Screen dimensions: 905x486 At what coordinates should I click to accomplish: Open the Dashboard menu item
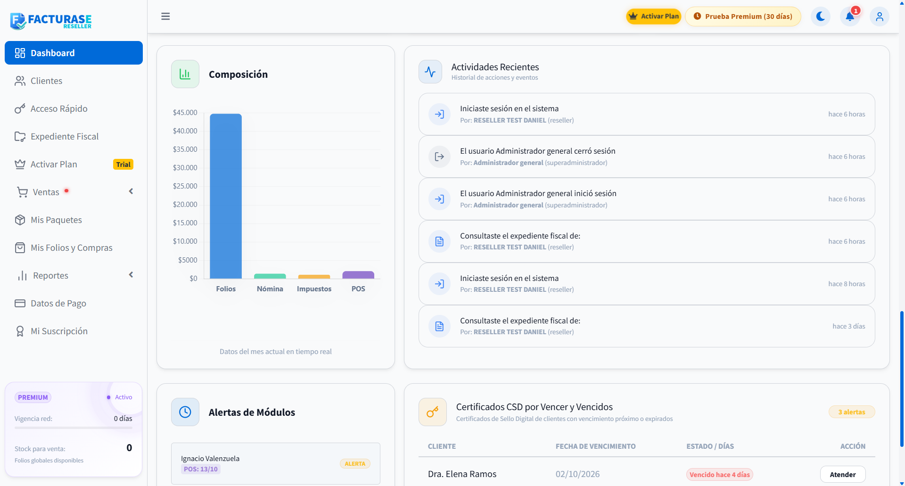tap(74, 53)
